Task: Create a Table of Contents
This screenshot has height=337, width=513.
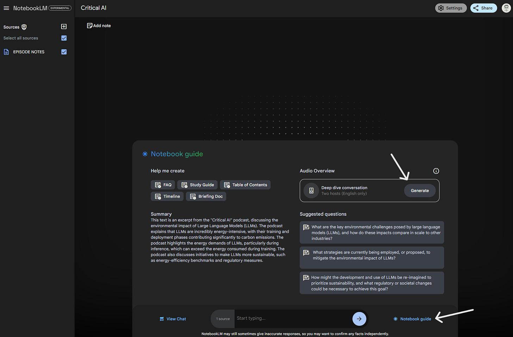Action: pos(245,185)
